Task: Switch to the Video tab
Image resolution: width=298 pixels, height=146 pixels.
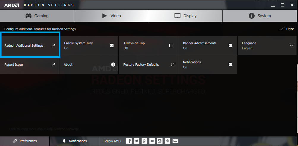Action: coord(111,16)
